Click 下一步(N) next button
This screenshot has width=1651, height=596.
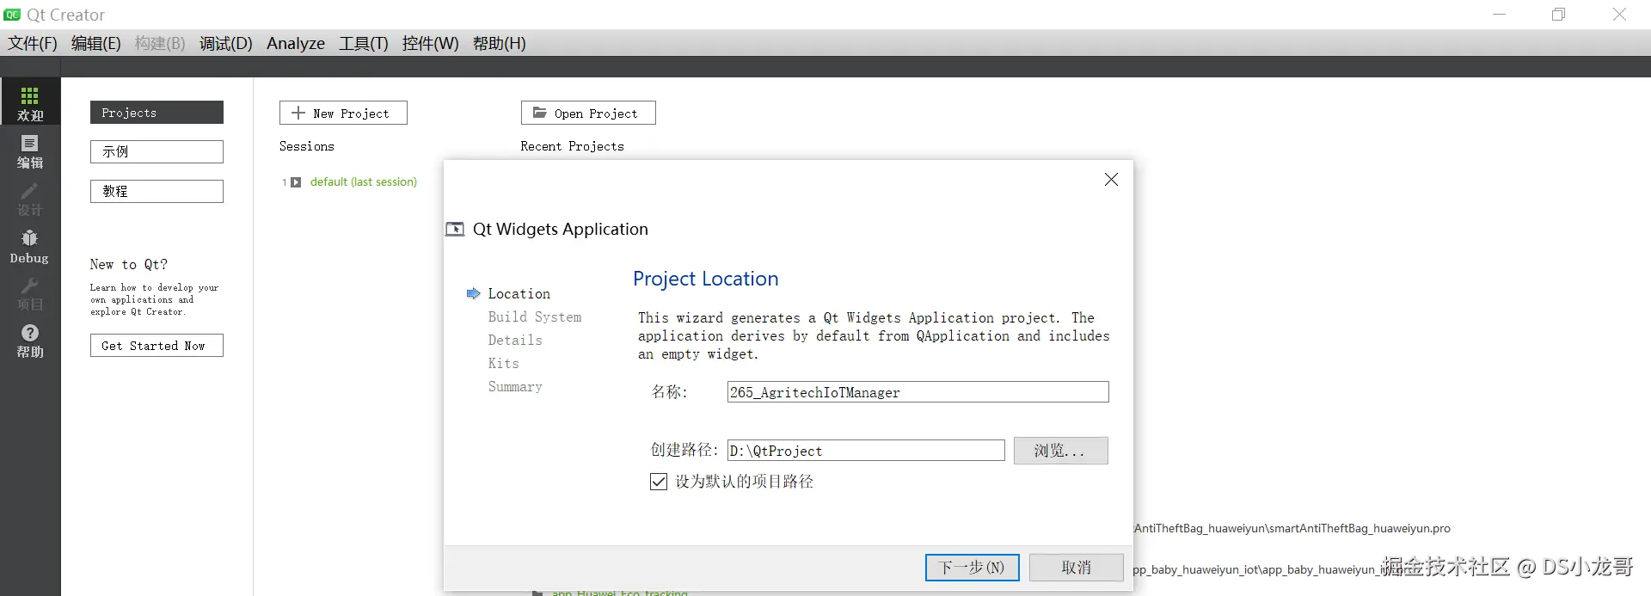coord(972,568)
